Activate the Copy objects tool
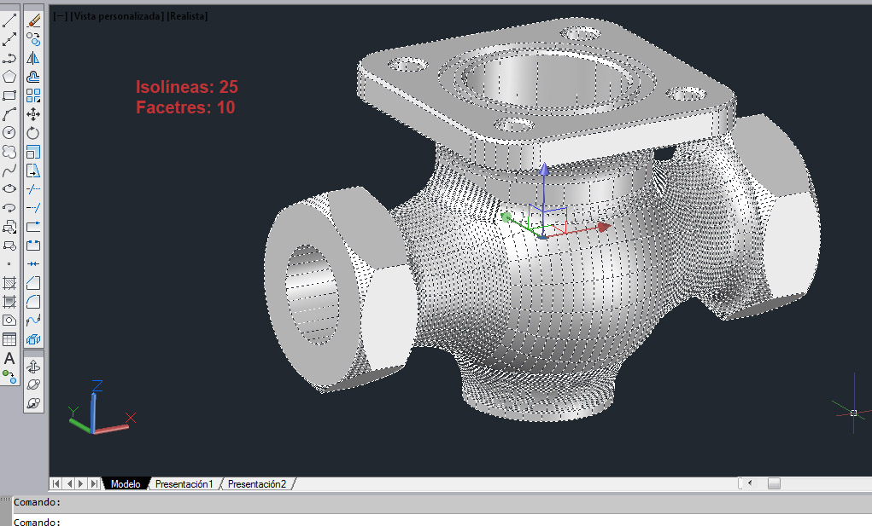The image size is (872, 526). (33, 39)
